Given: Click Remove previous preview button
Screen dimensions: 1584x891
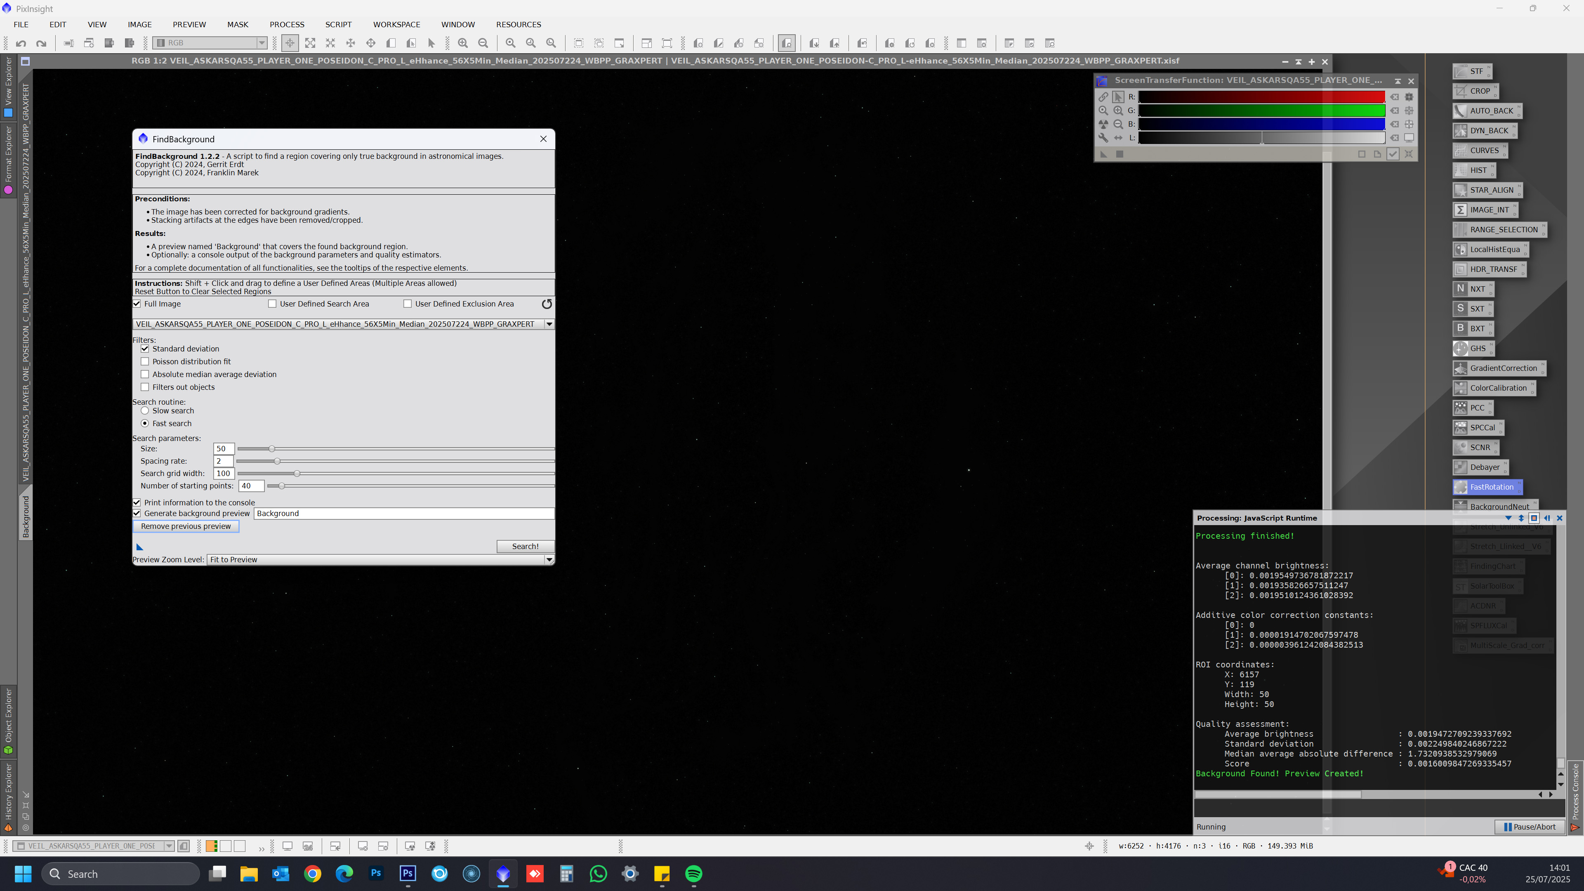Looking at the screenshot, I should [x=186, y=526].
